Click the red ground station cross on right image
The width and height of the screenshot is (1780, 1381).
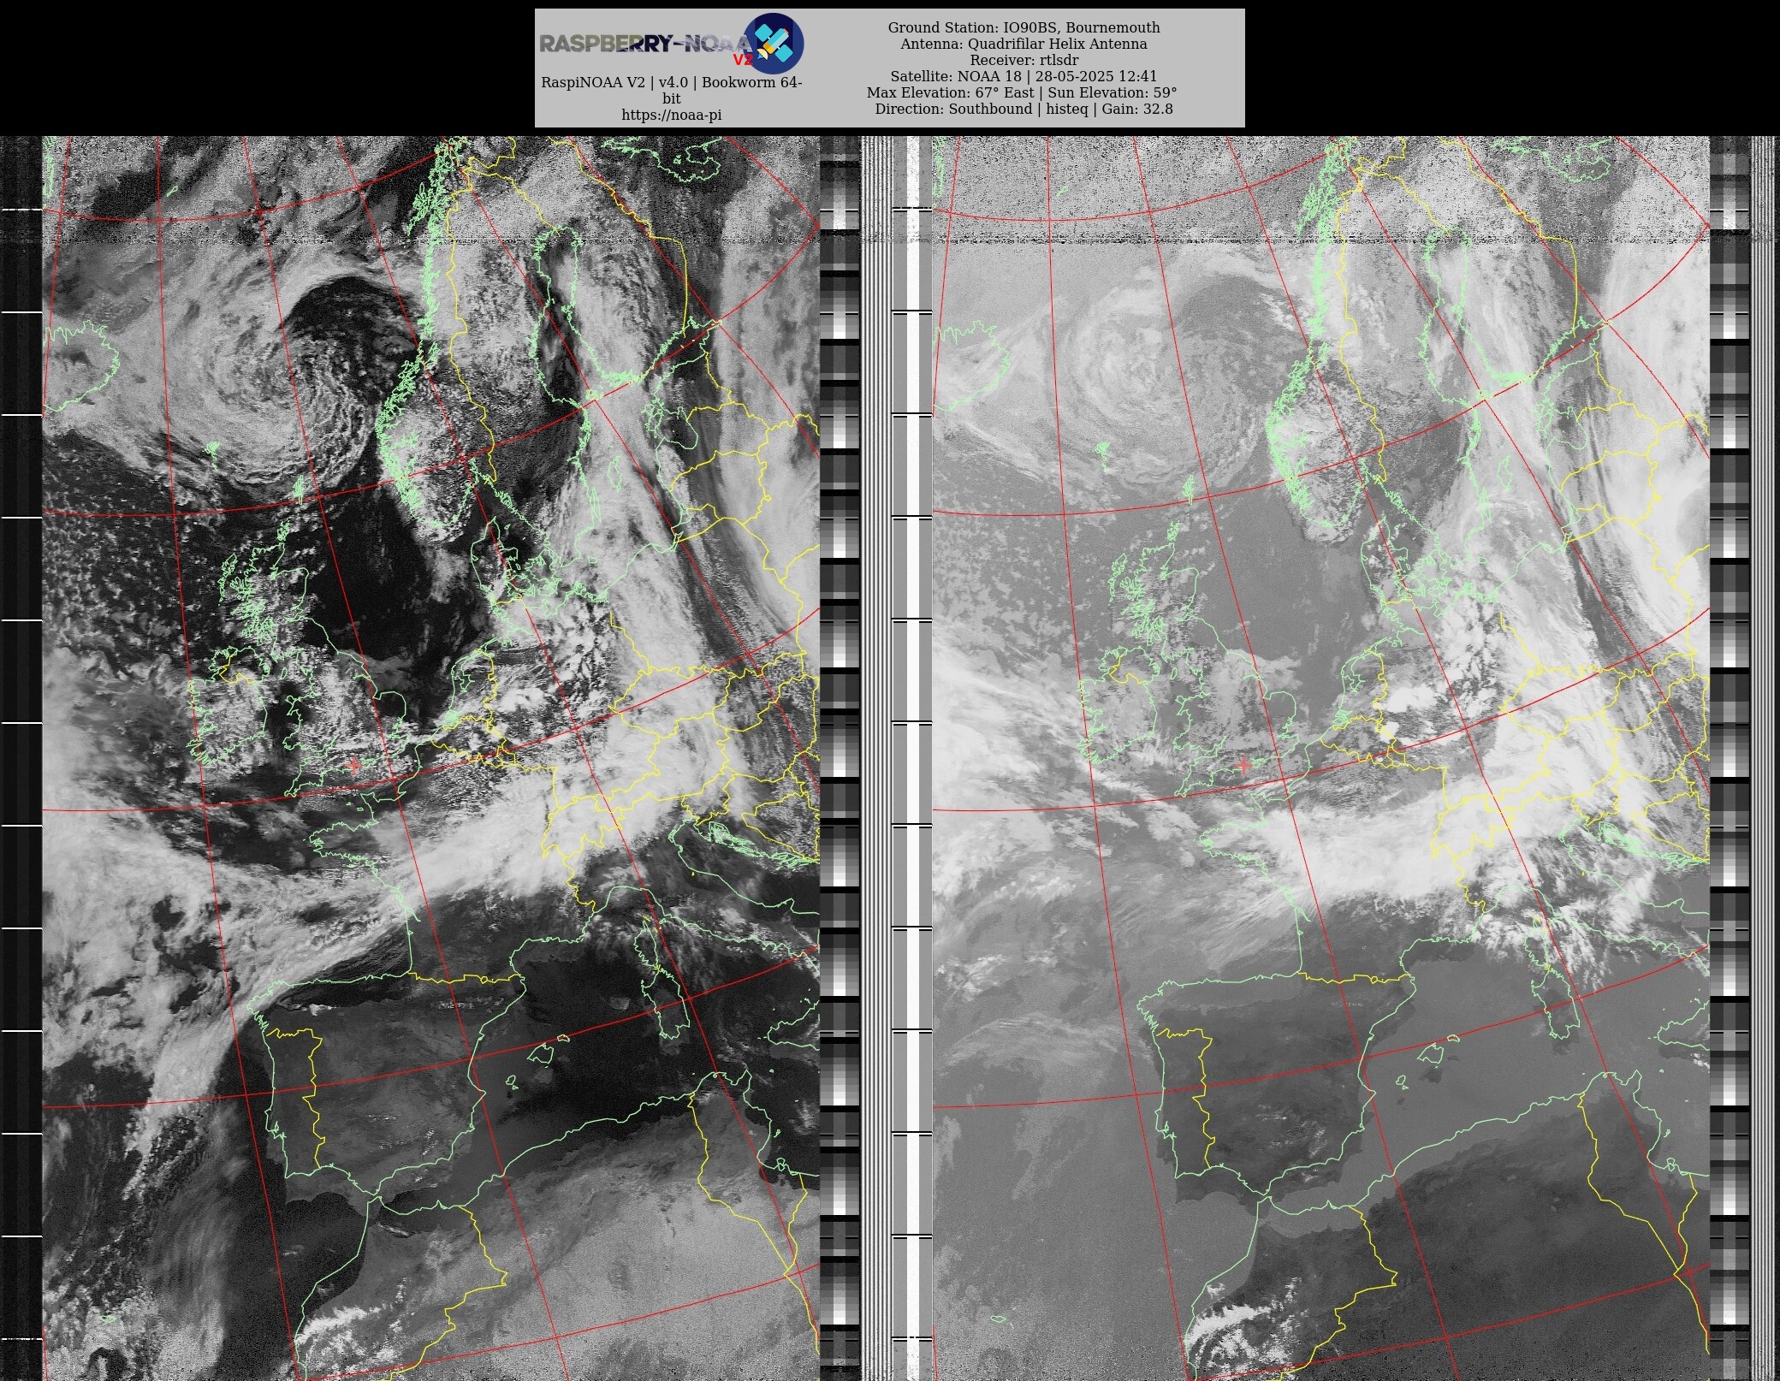(1244, 765)
